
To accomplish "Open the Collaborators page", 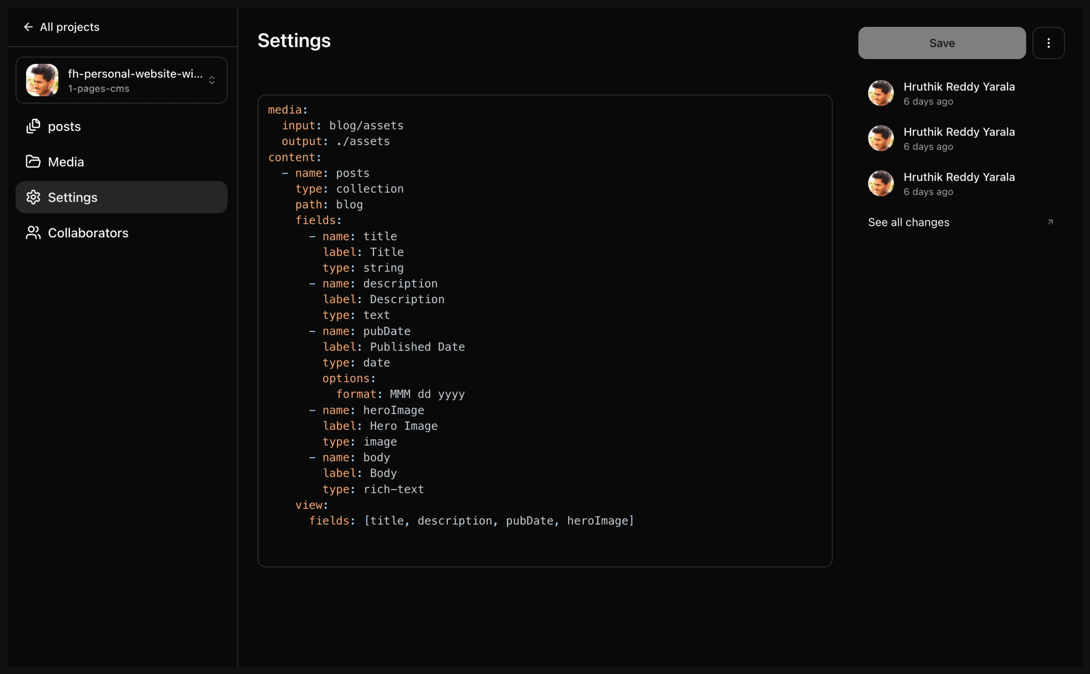I will click(x=88, y=233).
